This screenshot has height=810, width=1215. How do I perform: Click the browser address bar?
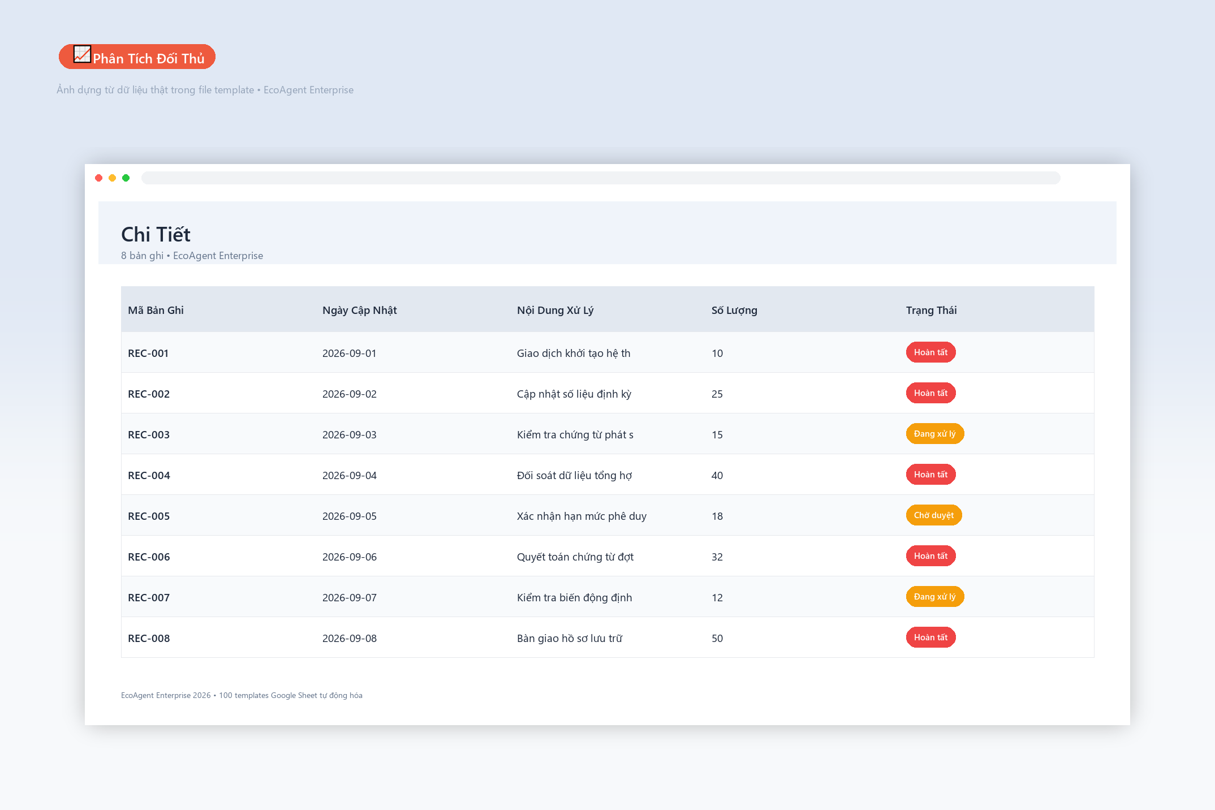click(601, 178)
